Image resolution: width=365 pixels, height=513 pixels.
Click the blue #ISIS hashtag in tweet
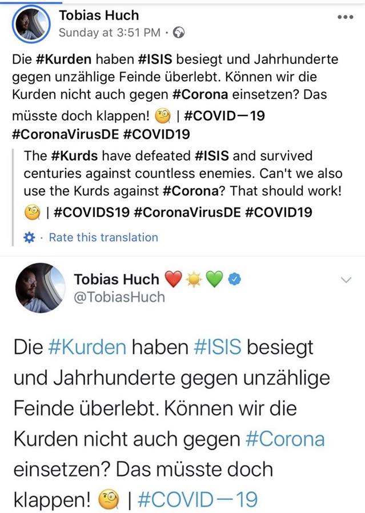click(220, 348)
